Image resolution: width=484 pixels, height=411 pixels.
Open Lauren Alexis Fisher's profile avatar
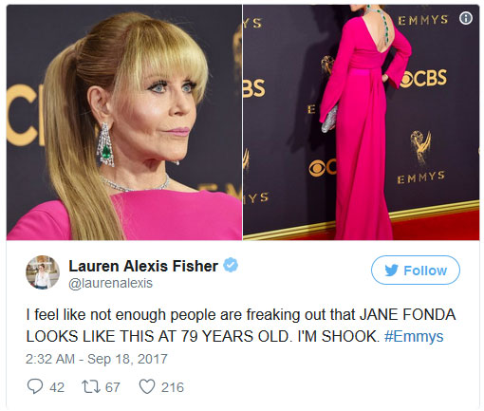point(43,272)
